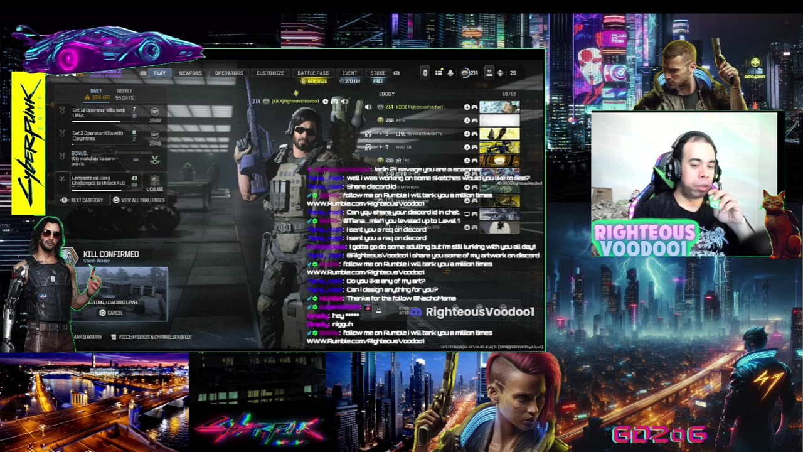
Task: Click the Store FREE label
Action: coord(378,82)
